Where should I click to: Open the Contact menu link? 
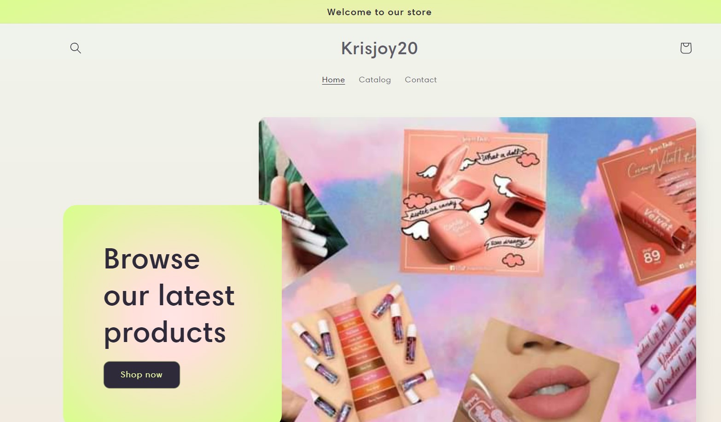click(421, 80)
